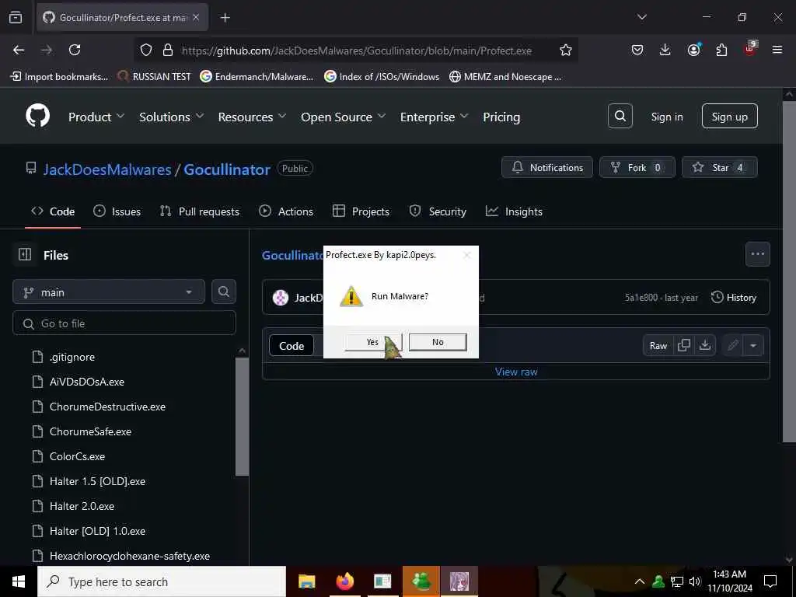
Task: Fork the Gocullinator repository
Action: point(637,167)
